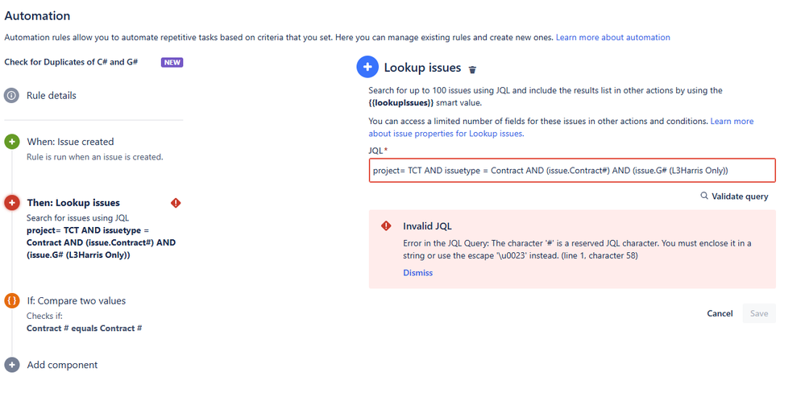This screenshot has width=805, height=401.
Task: Click the Lookup issues panel heading
Action: 422,68
